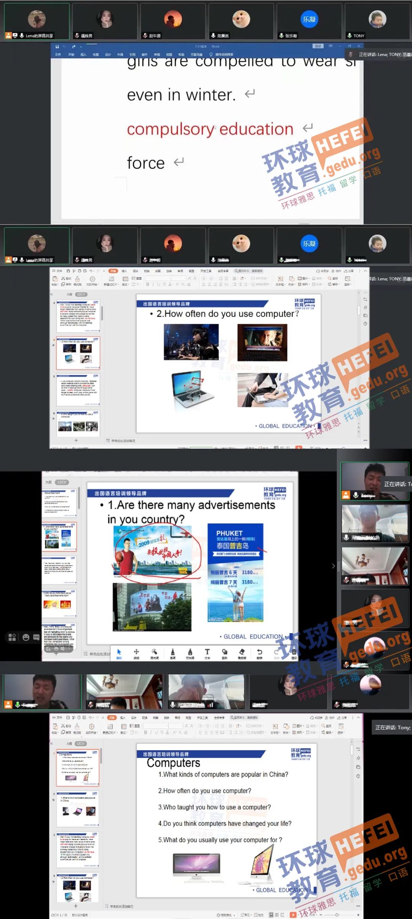Click 登录 login button in Word title bar
The height and width of the screenshot is (919, 412).
coord(318,46)
